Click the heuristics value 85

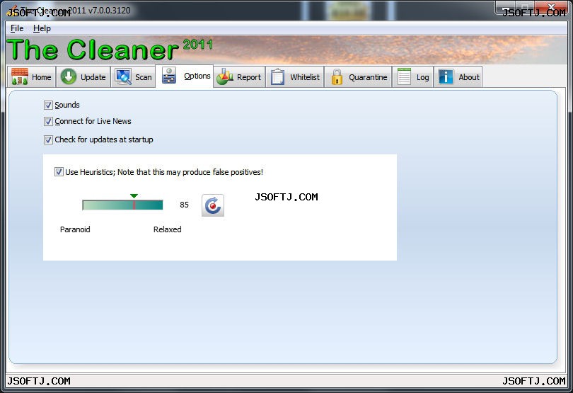pyautogui.click(x=184, y=205)
